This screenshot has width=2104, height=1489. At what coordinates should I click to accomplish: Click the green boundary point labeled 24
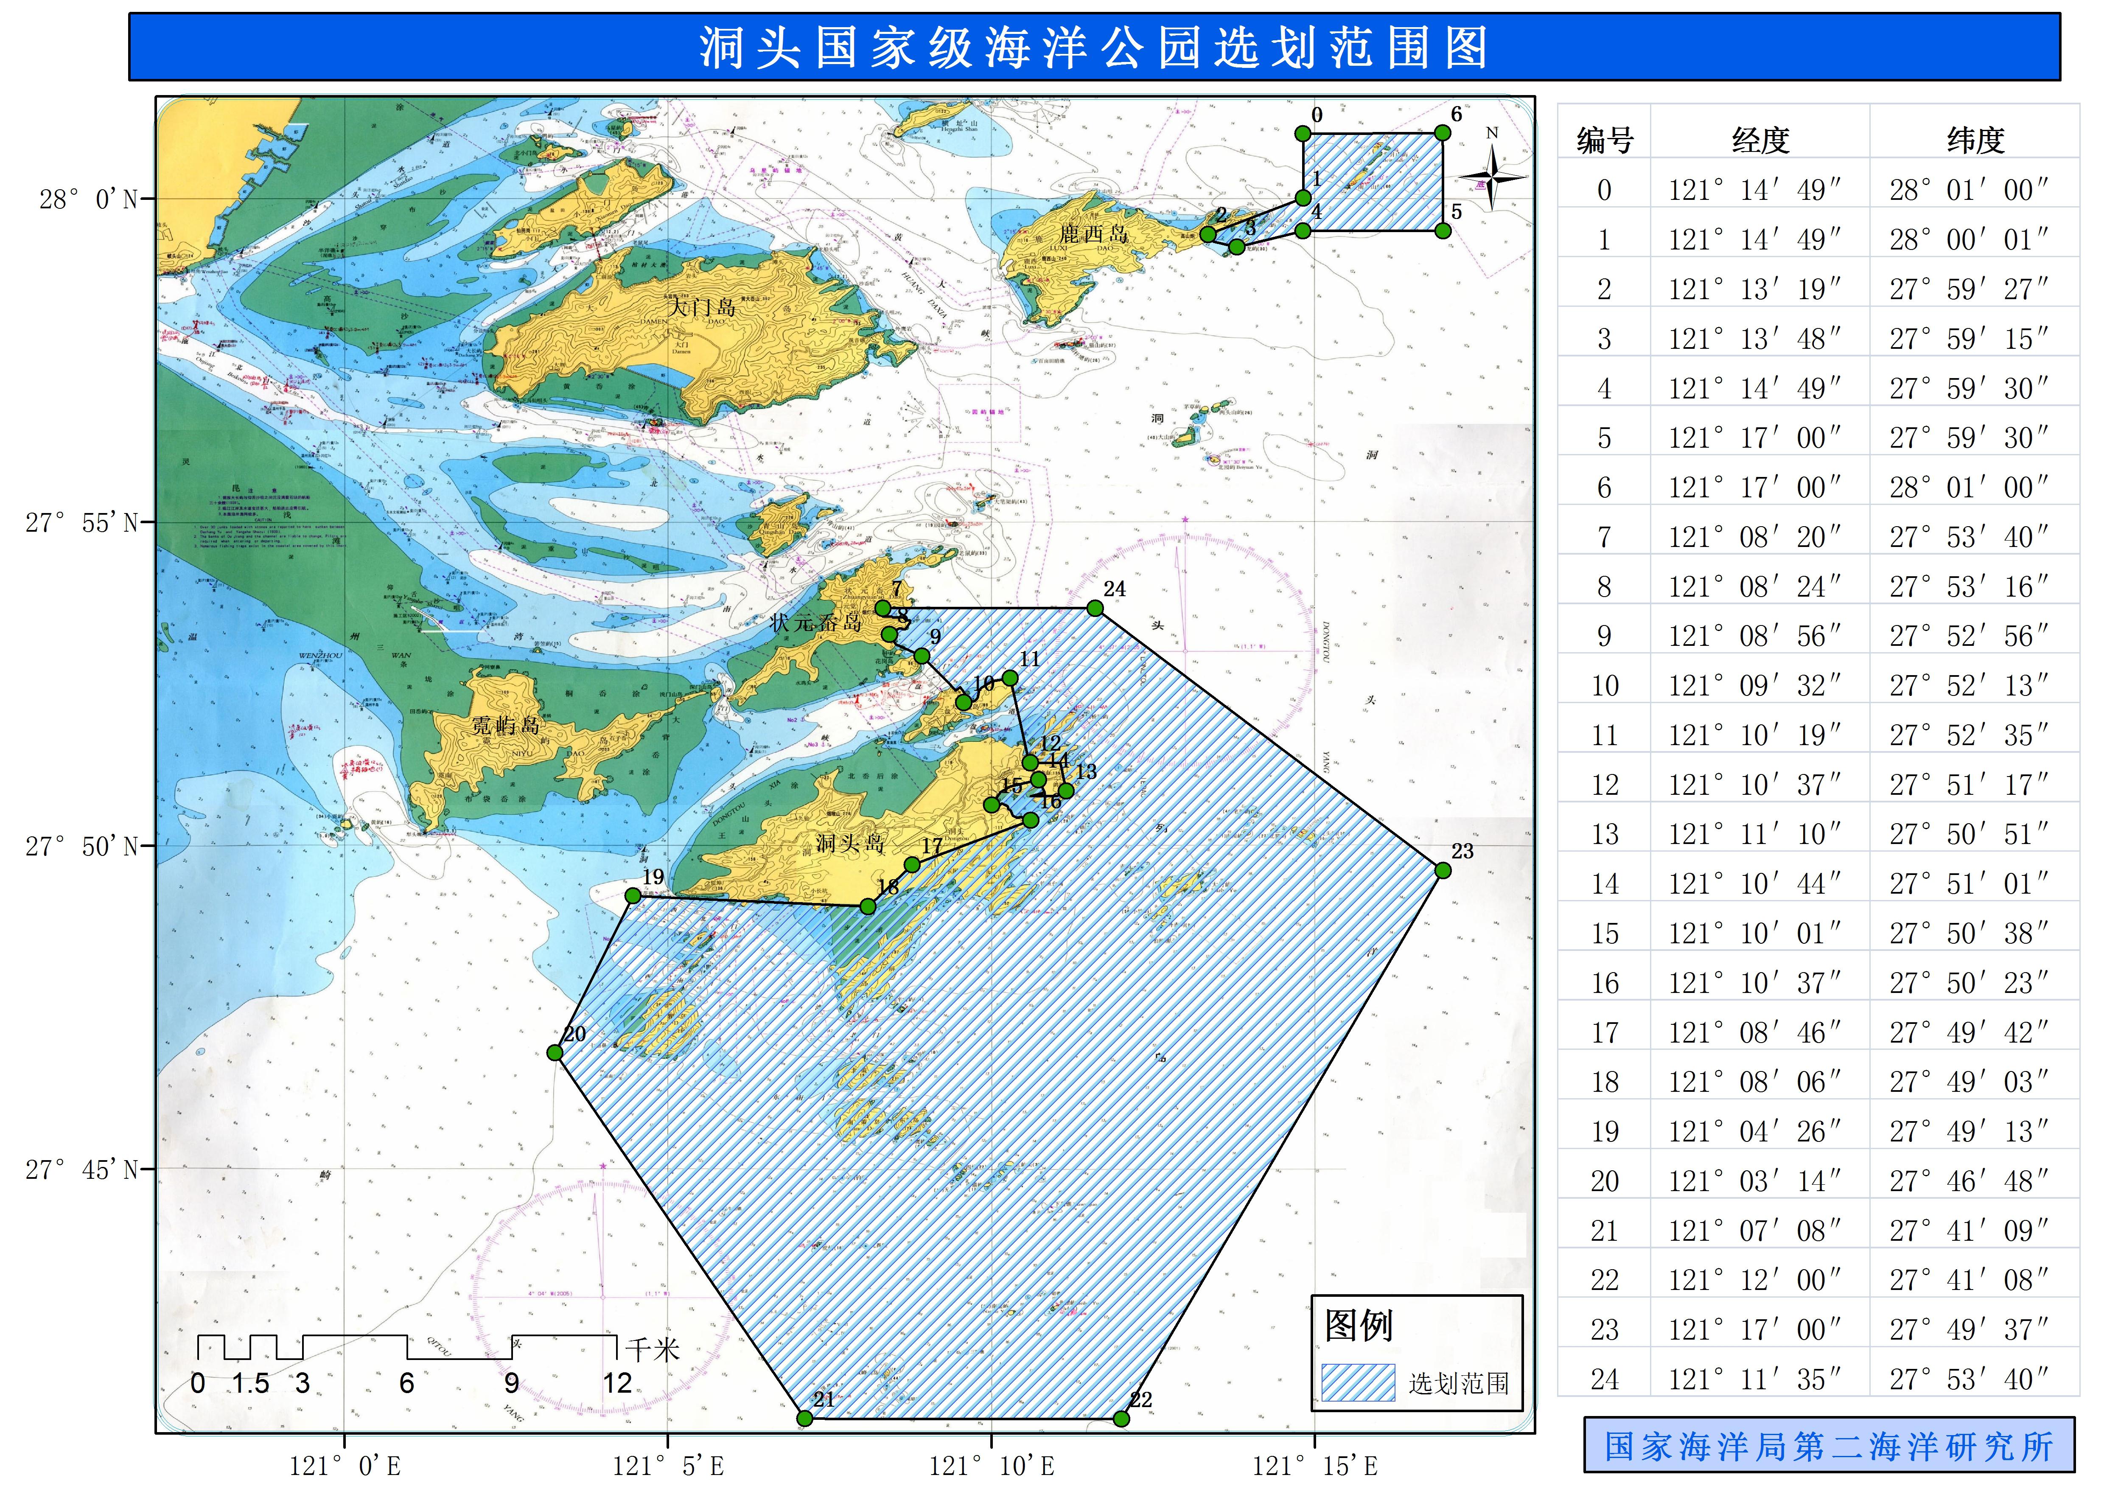point(1095,608)
